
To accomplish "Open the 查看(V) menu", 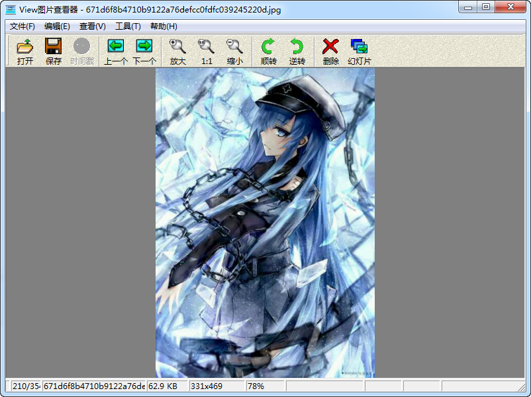I will (x=92, y=26).
